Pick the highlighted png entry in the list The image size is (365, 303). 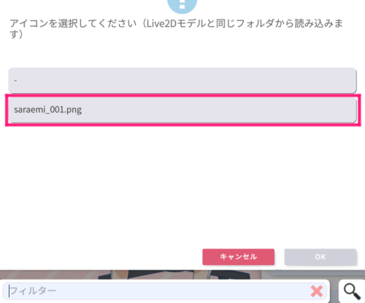tap(182, 110)
